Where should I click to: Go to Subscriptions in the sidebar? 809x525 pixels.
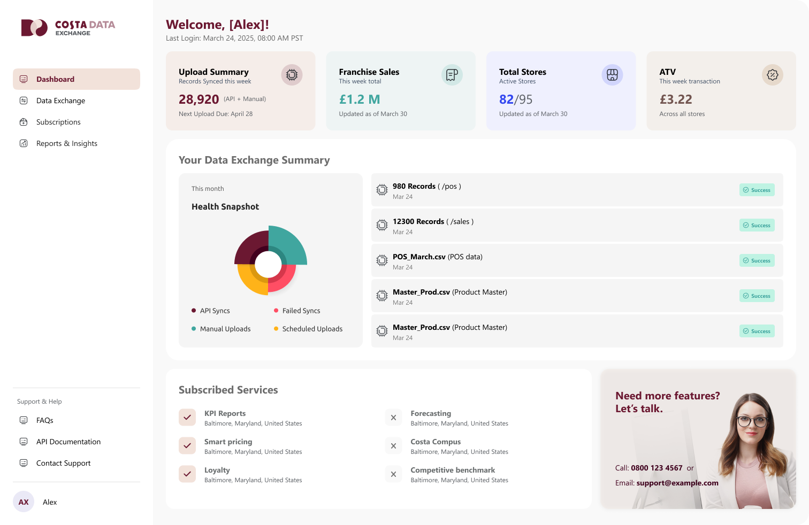[77, 122]
